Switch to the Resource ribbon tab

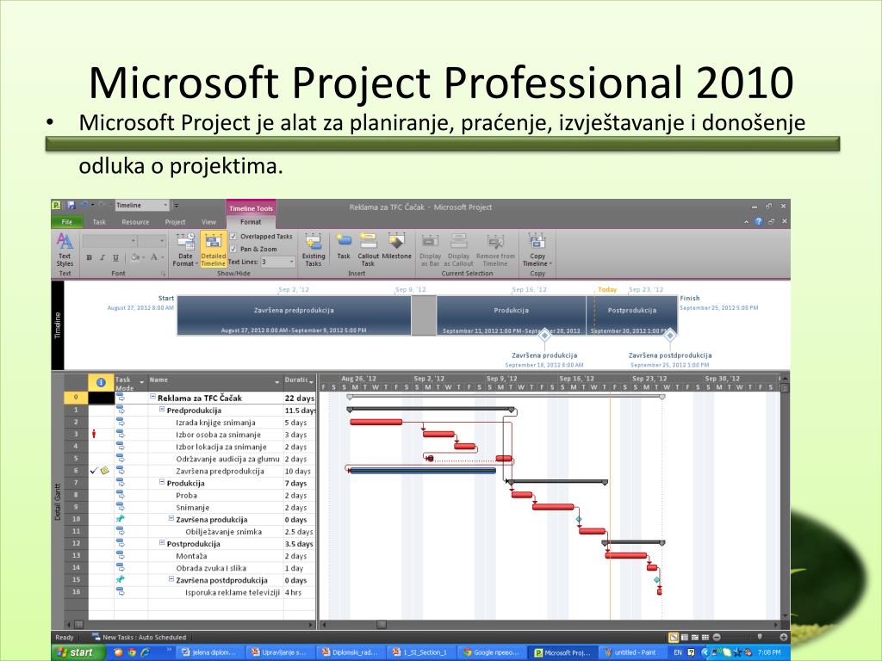(135, 222)
